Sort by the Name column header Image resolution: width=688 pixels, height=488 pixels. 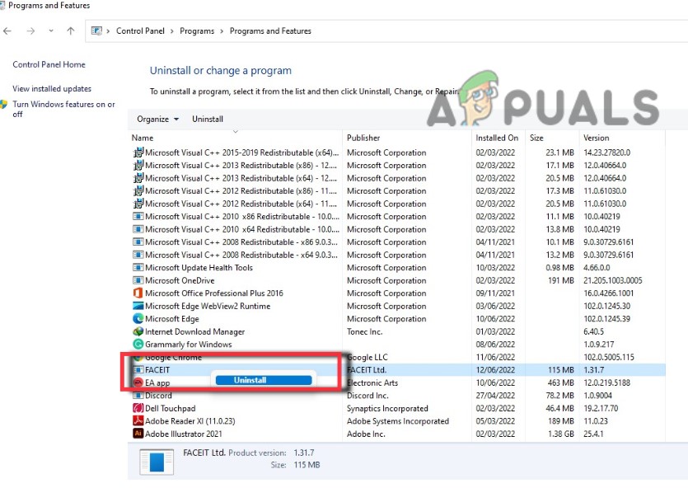[143, 138]
